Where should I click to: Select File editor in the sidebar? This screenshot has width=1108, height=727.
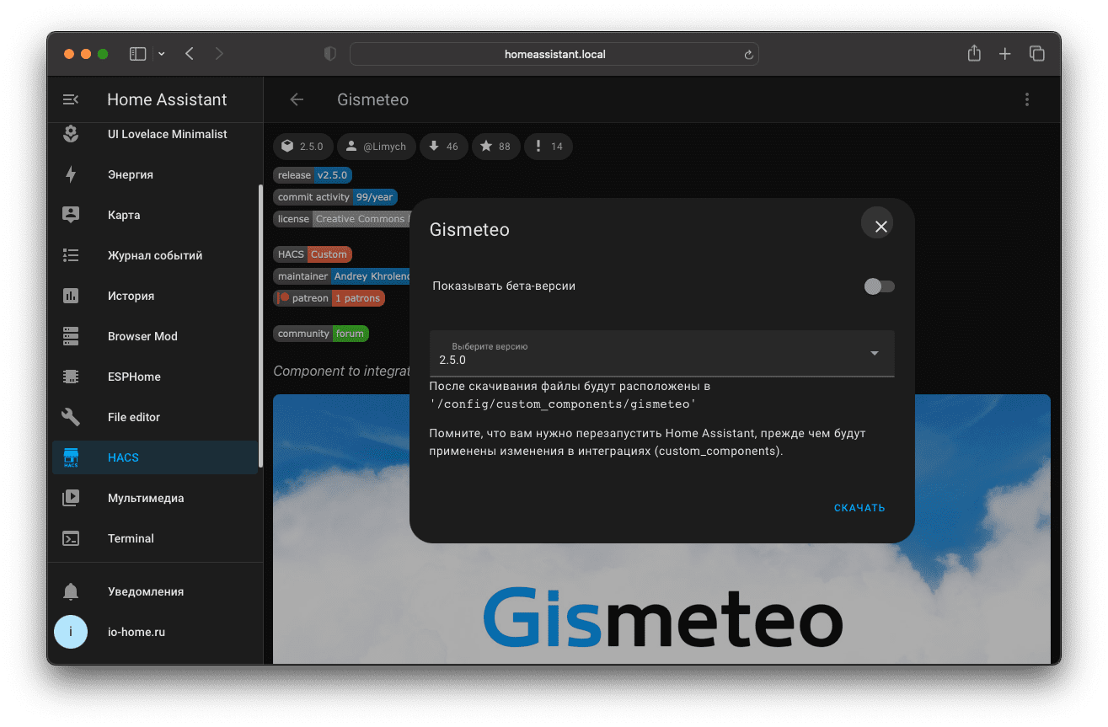155,417
